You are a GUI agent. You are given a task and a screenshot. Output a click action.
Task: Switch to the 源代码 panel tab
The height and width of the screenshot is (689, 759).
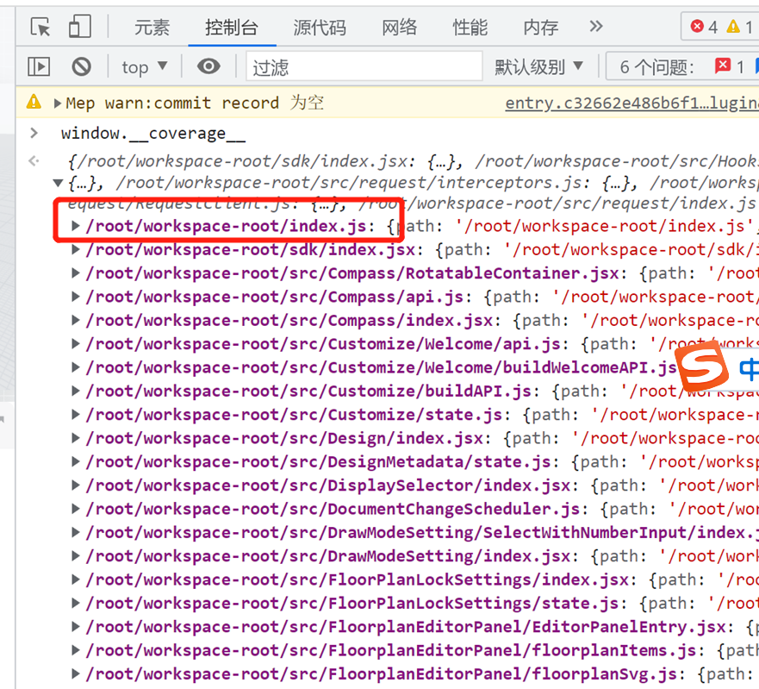[320, 27]
